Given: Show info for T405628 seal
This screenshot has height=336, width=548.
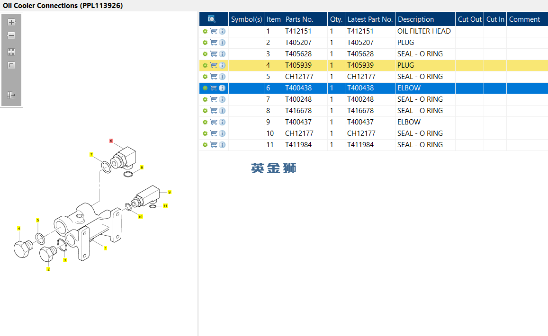Looking at the screenshot, I should [222, 54].
